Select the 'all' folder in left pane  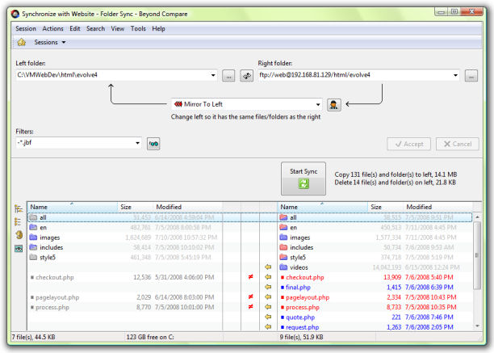click(125, 217)
